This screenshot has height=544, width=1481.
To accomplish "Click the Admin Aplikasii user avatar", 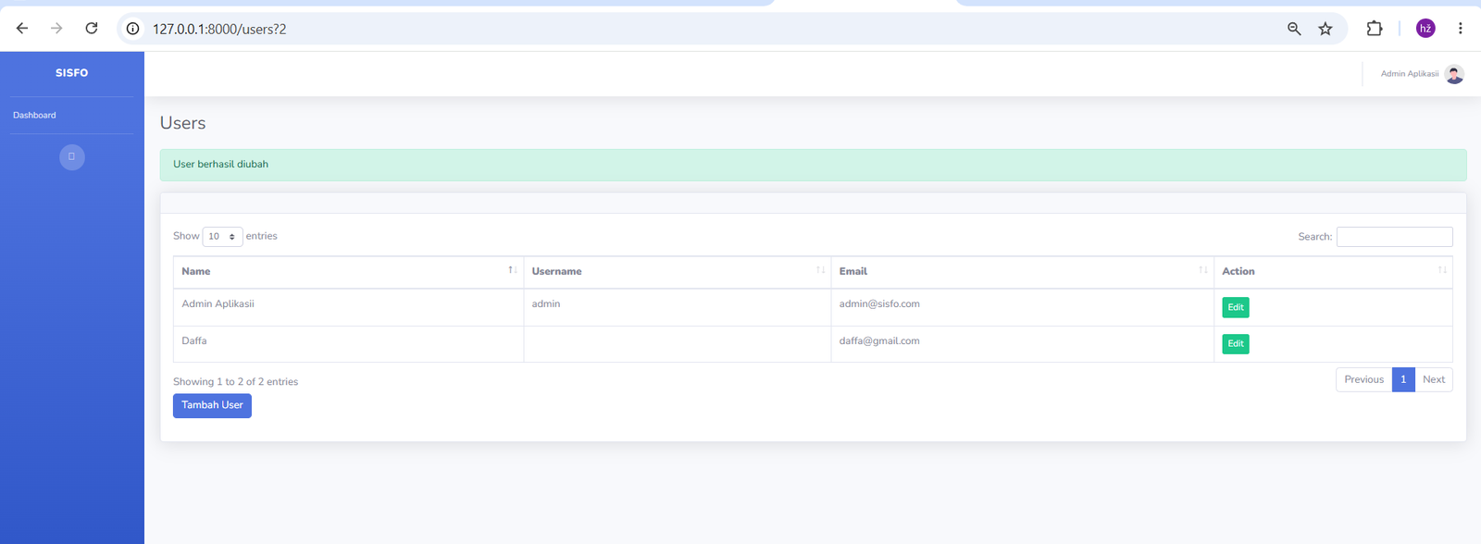I will tap(1454, 74).
